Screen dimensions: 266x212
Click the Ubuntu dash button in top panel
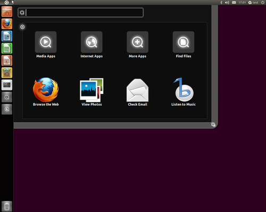point(6,3)
